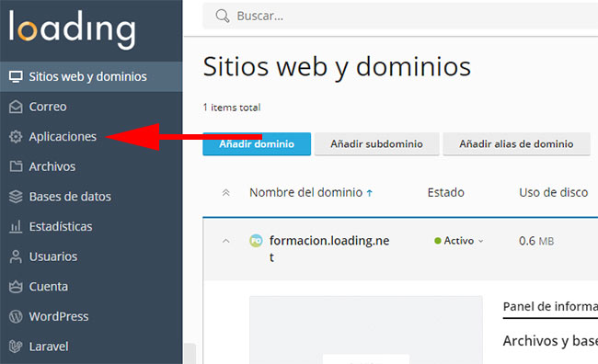The width and height of the screenshot is (598, 364).
Task: Click the website preview thumbnail
Action: point(366,330)
